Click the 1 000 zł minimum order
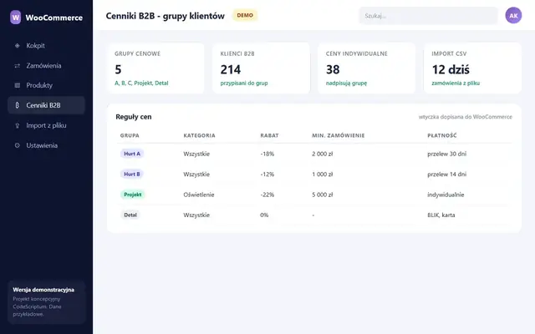Image resolution: width=535 pixels, height=334 pixels. point(322,175)
